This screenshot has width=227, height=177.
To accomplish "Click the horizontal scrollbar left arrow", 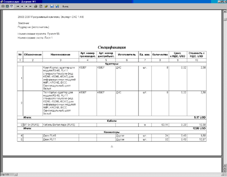I will coord(16,175).
